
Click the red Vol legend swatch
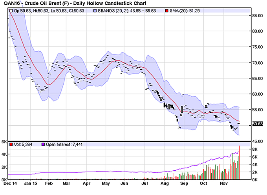pyautogui.click(x=11, y=145)
